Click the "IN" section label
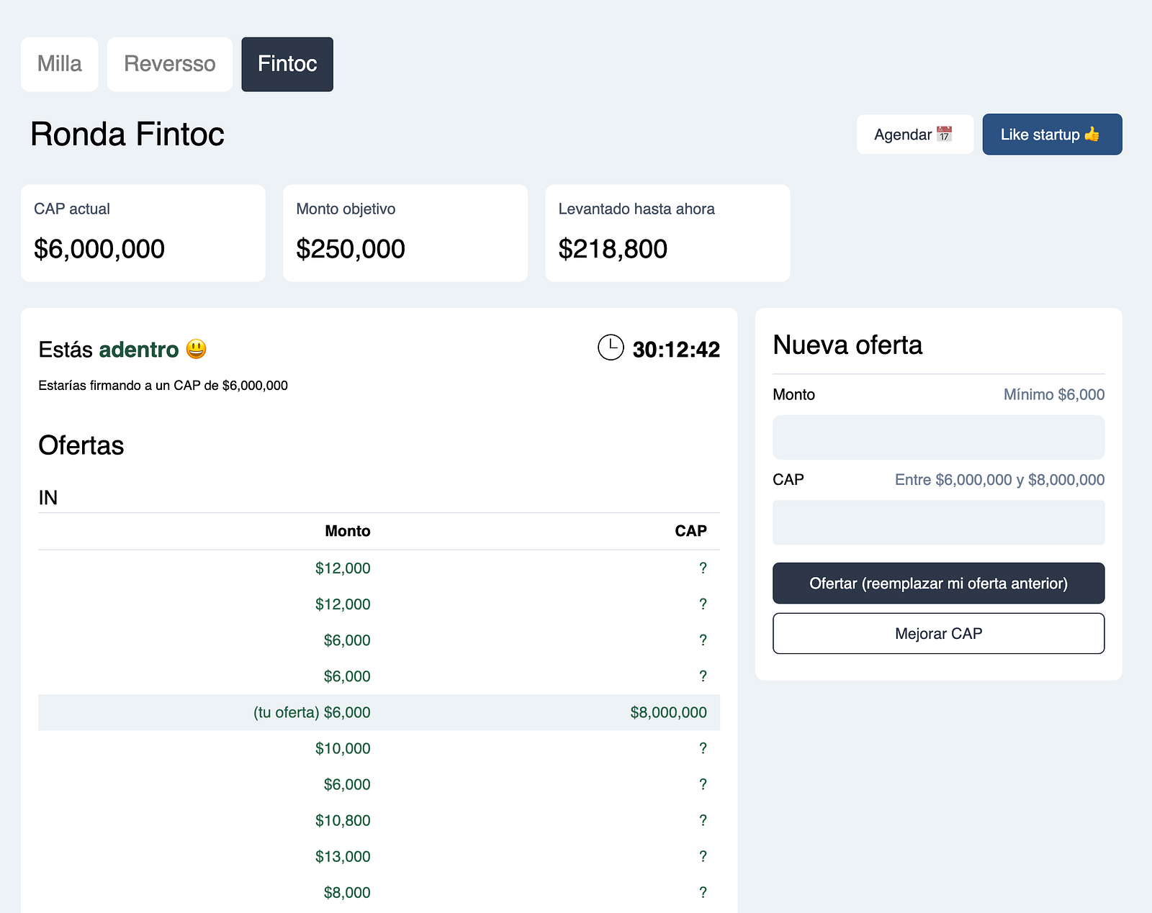Viewport: 1152px width, 913px height. click(x=48, y=498)
